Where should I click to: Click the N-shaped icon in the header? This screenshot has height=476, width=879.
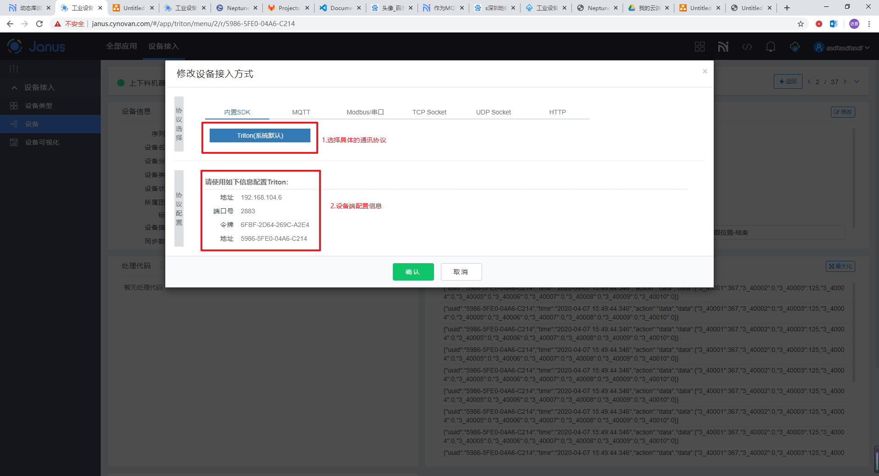pyautogui.click(x=723, y=47)
